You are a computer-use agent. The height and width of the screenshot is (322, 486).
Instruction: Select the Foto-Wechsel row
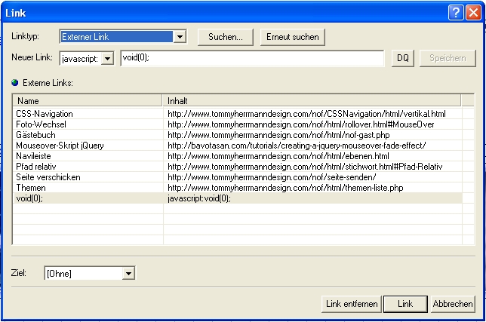pos(38,124)
